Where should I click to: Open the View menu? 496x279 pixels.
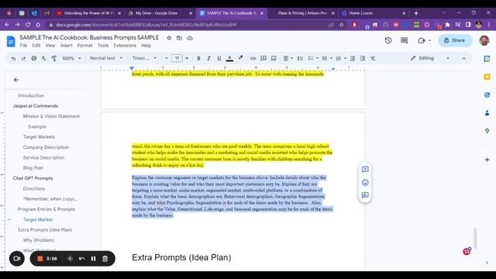50,46
